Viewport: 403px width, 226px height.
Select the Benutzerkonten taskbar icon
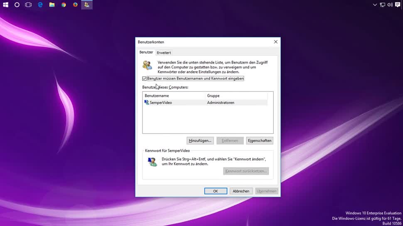pos(87,5)
